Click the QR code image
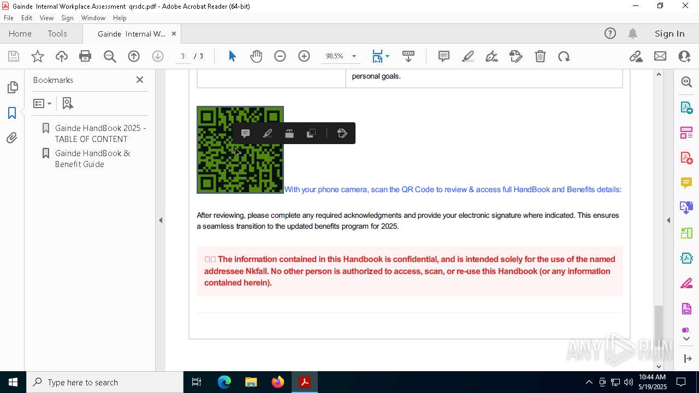 click(x=240, y=150)
